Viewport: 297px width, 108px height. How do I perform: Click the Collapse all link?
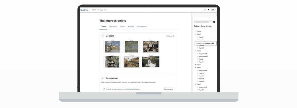(x=170, y=36)
